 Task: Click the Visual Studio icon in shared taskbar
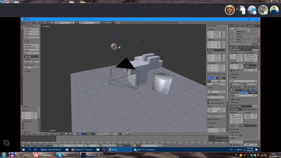pyautogui.click(x=67, y=150)
